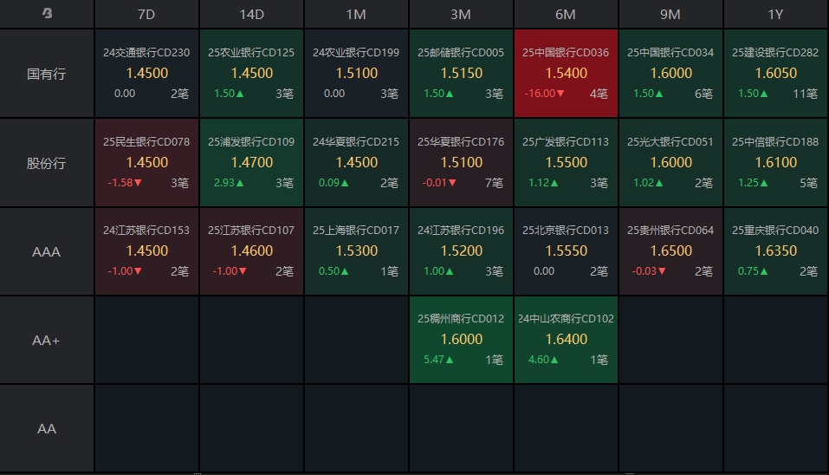The height and width of the screenshot is (475, 829).
Task: Open the 24农业银行CD199 cell
Action: (x=356, y=73)
